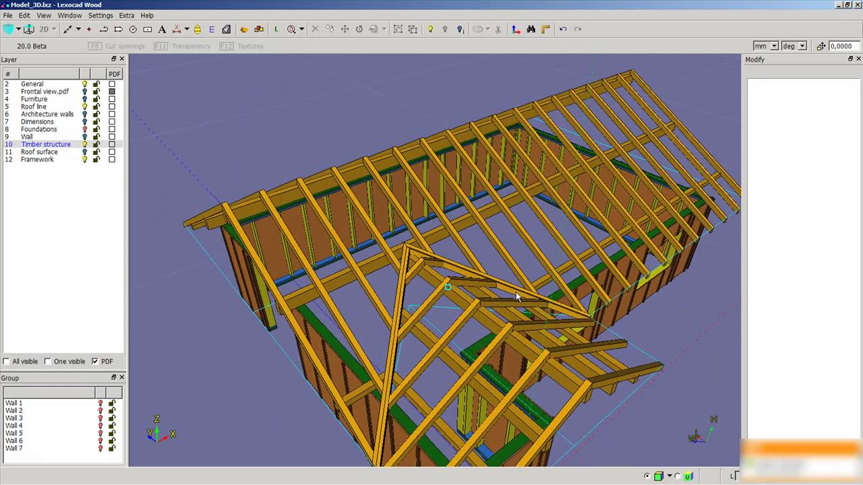Click the zoom magnifier tool

tap(291, 29)
